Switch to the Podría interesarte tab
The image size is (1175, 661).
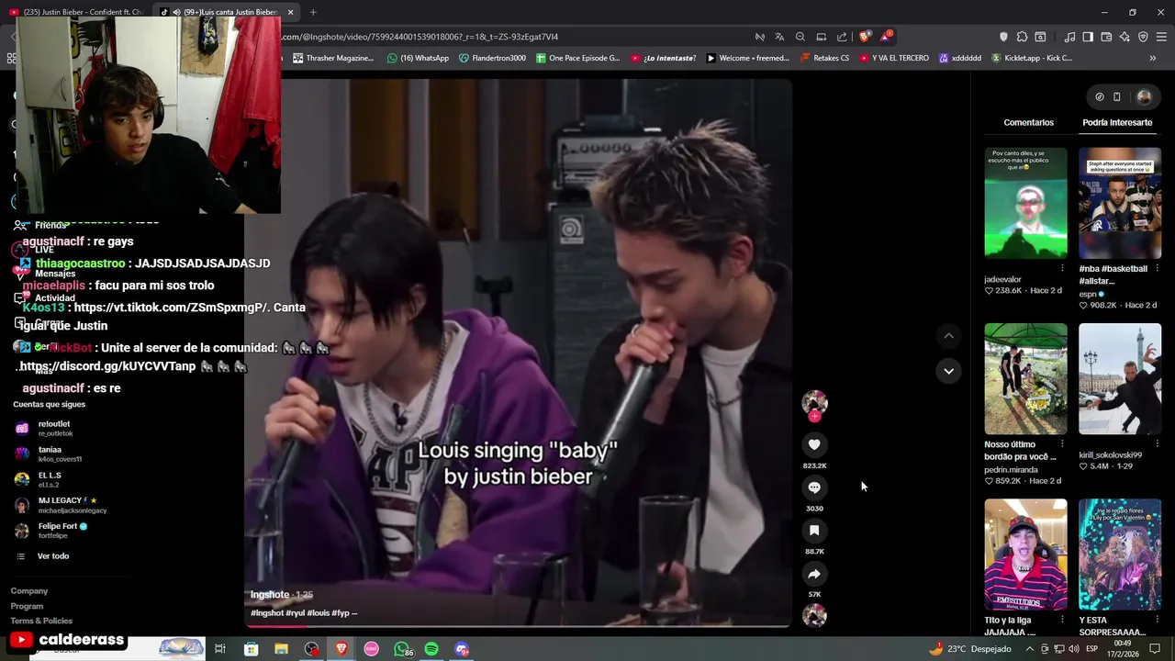1117,122
